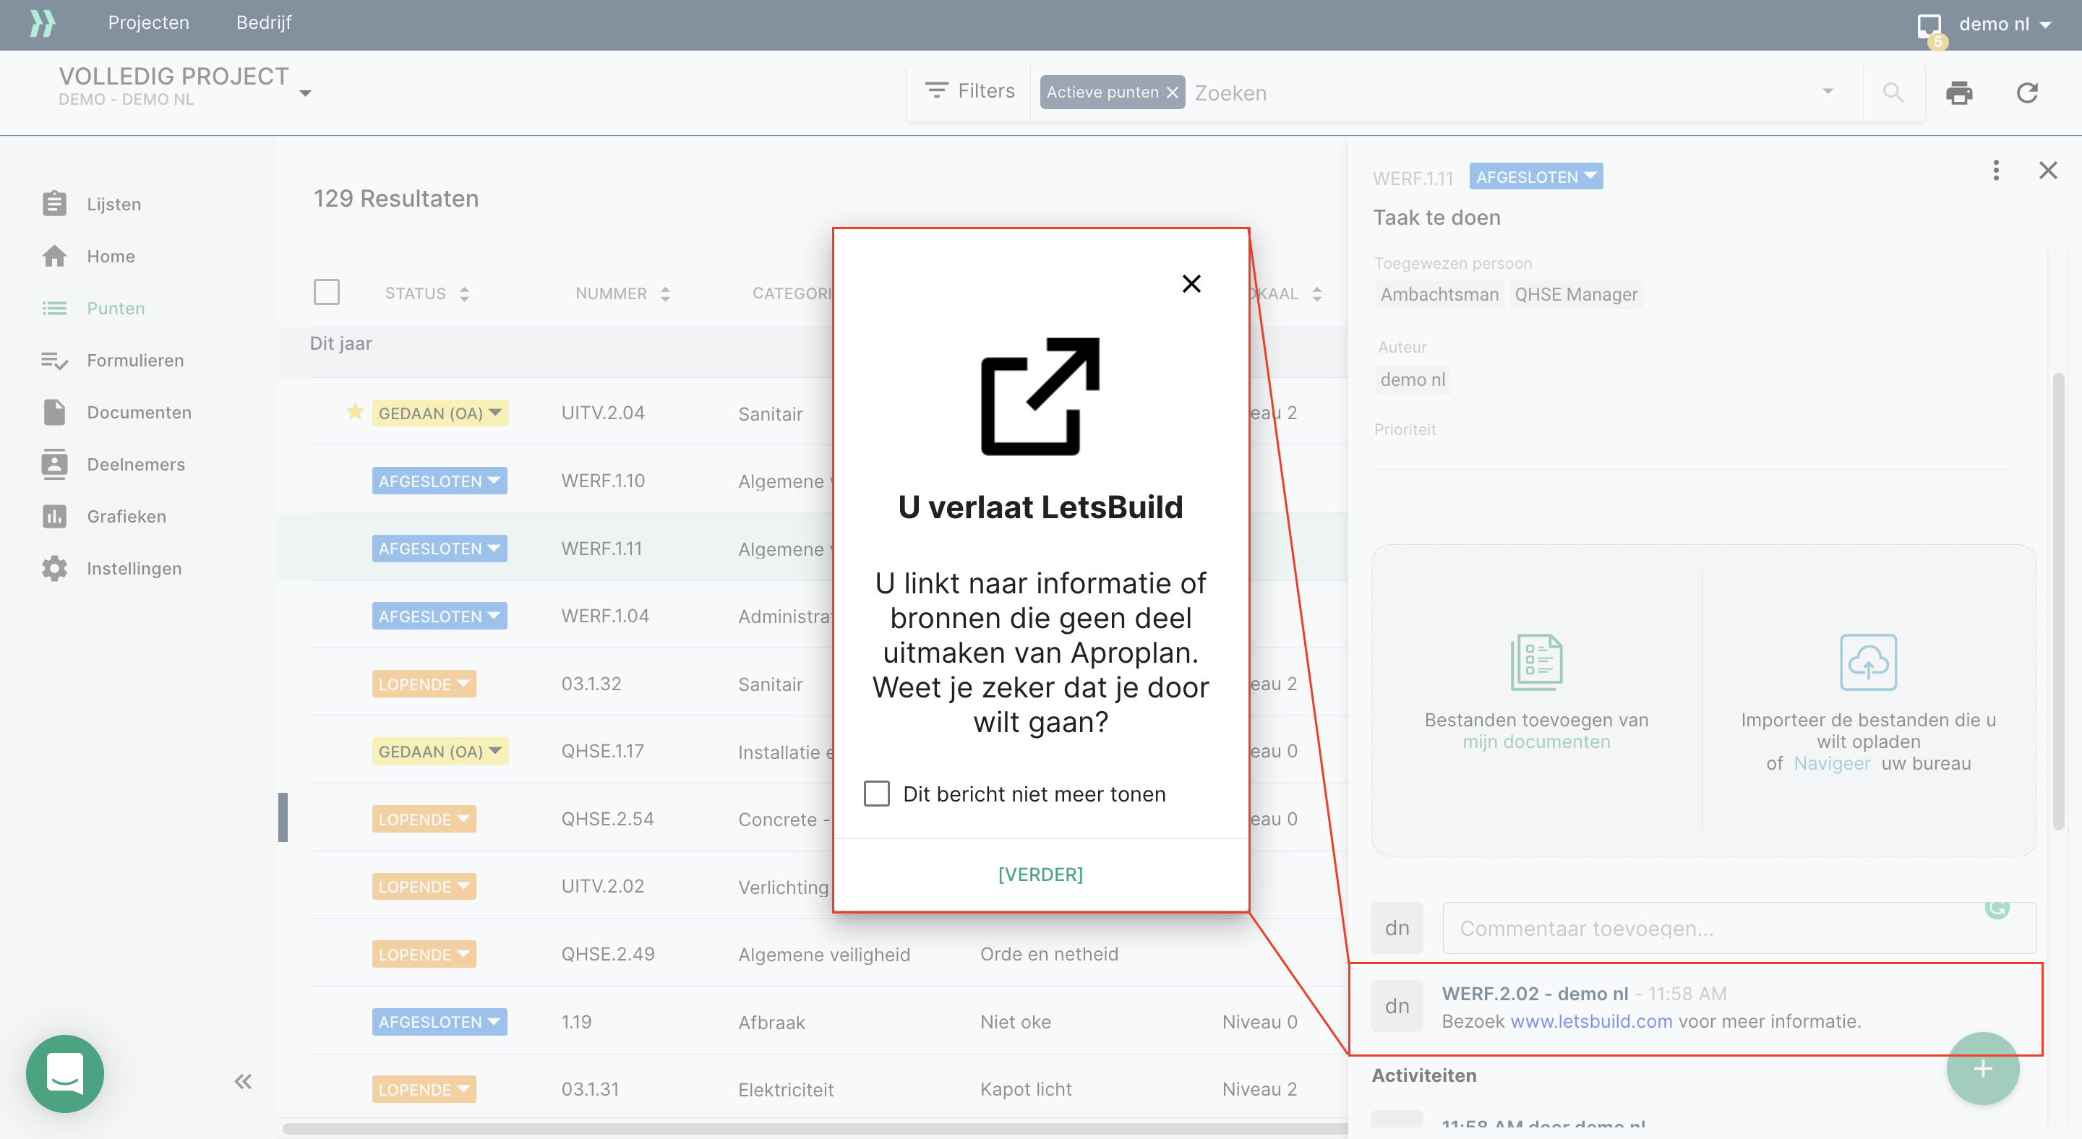Open Documenten in the sidebar
This screenshot has width=2082, height=1139.
[117, 412]
